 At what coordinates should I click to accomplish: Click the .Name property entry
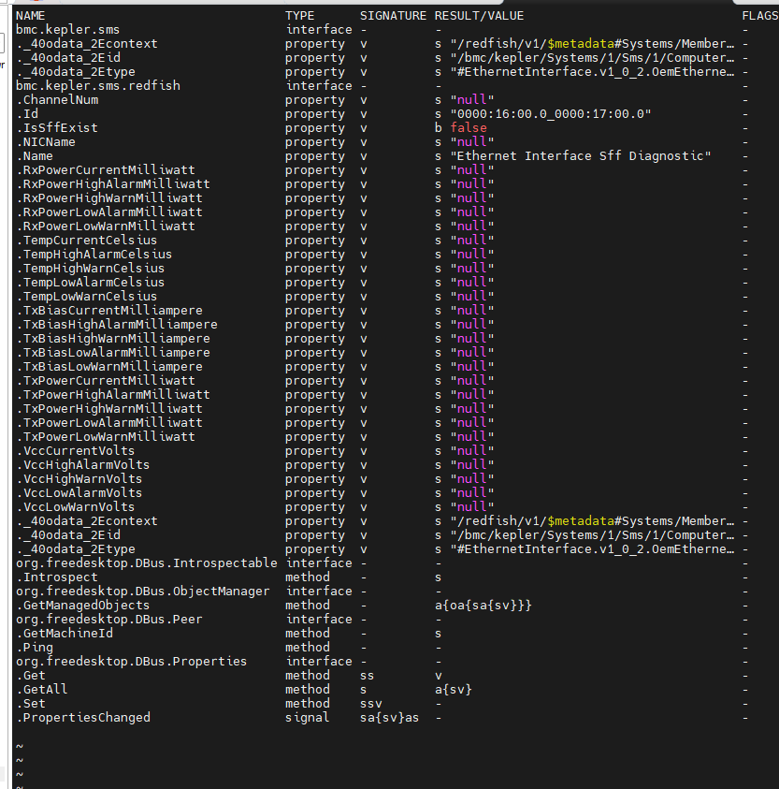tap(35, 156)
